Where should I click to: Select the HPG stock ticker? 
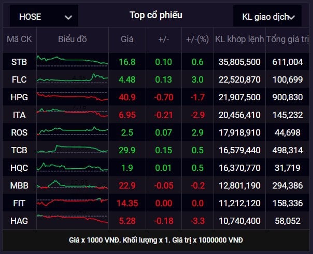tap(19, 97)
